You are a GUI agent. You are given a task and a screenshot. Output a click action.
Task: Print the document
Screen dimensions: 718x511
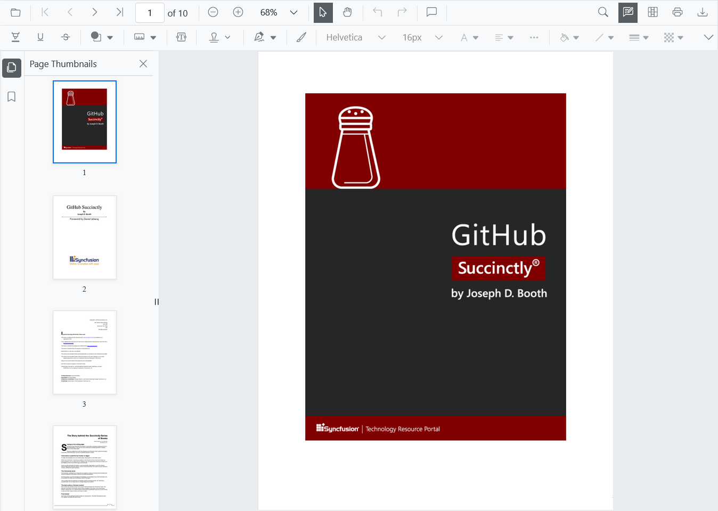coord(678,12)
